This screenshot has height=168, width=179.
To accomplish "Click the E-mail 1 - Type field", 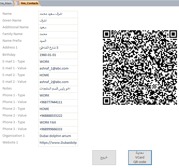I will coord(58,62).
